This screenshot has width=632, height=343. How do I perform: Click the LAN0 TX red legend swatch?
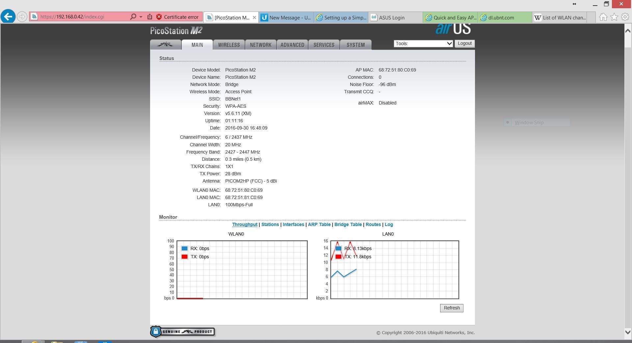click(x=338, y=257)
